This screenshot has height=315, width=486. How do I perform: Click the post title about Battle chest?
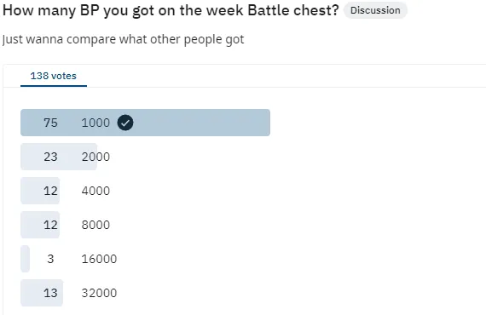(171, 10)
